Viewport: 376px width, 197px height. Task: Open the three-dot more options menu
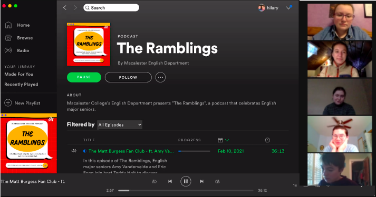point(160,77)
